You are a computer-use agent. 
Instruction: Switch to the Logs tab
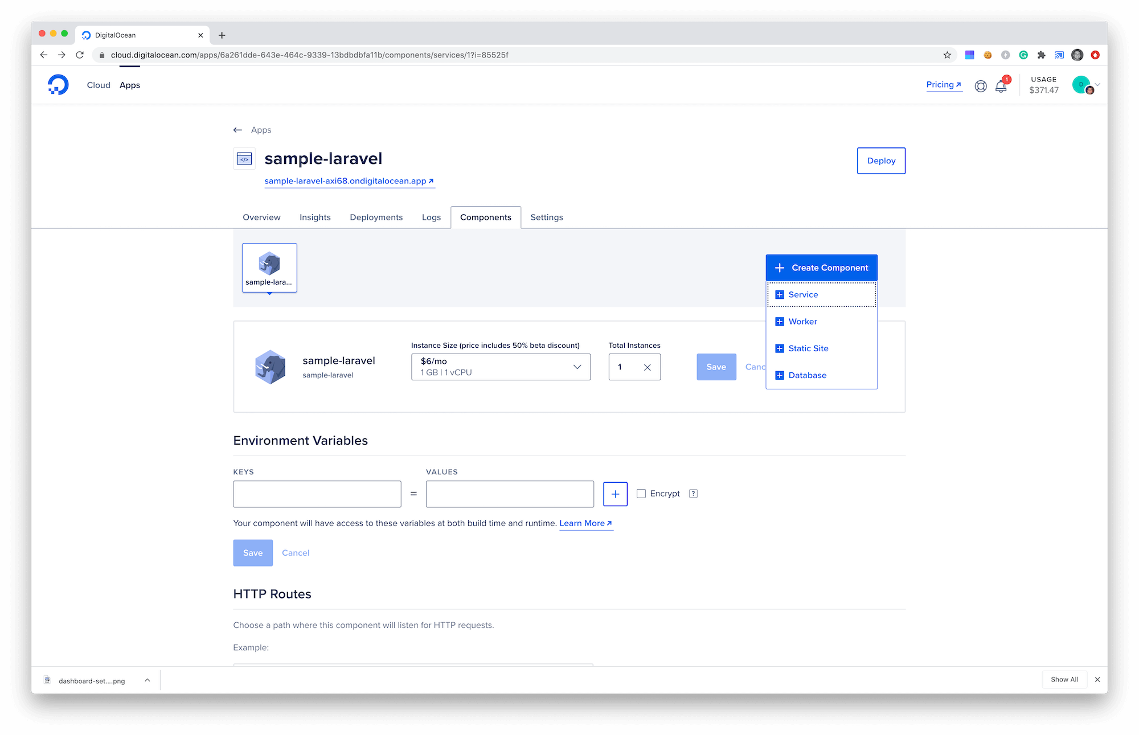tap(431, 217)
